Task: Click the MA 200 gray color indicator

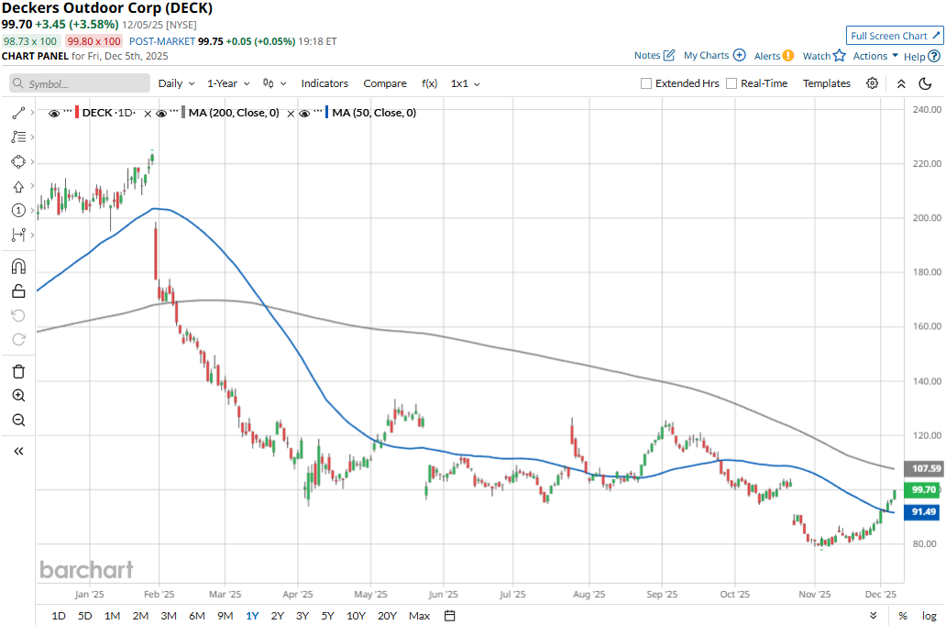Action: click(x=182, y=113)
